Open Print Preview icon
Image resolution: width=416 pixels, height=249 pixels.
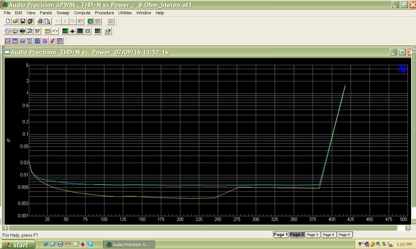point(48,21)
